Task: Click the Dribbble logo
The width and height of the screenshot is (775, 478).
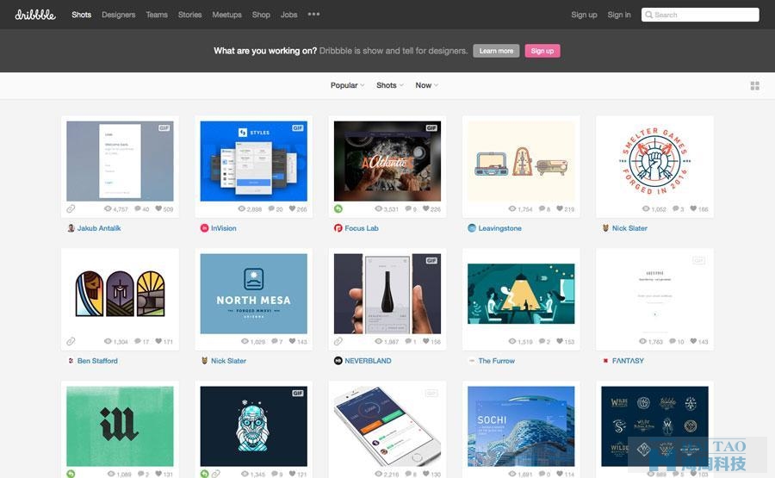Action: (x=35, y=15)
